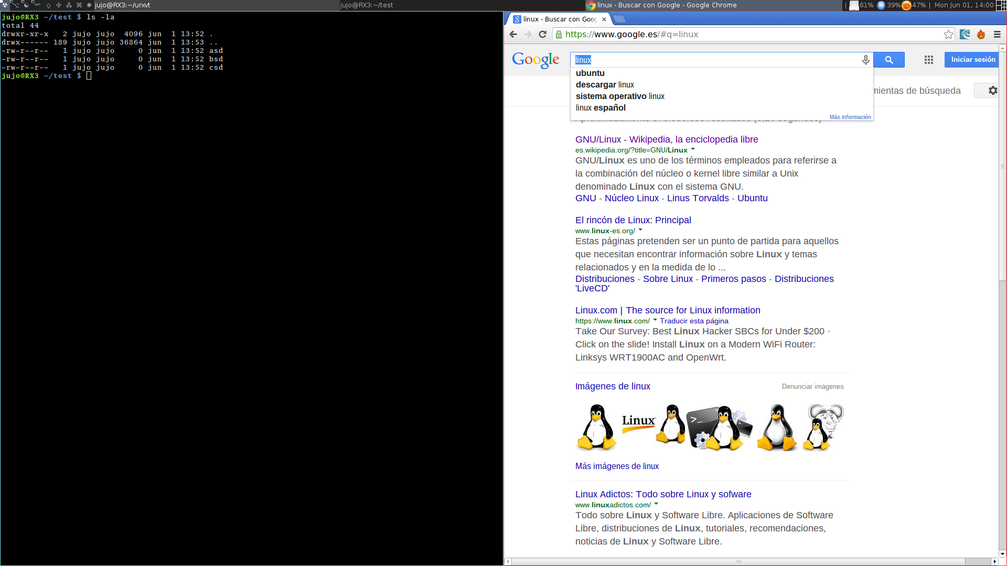Open GNU/Linux Wikipedia result link
Screen dimensions: 1007x566
click(x=666, y=139)
